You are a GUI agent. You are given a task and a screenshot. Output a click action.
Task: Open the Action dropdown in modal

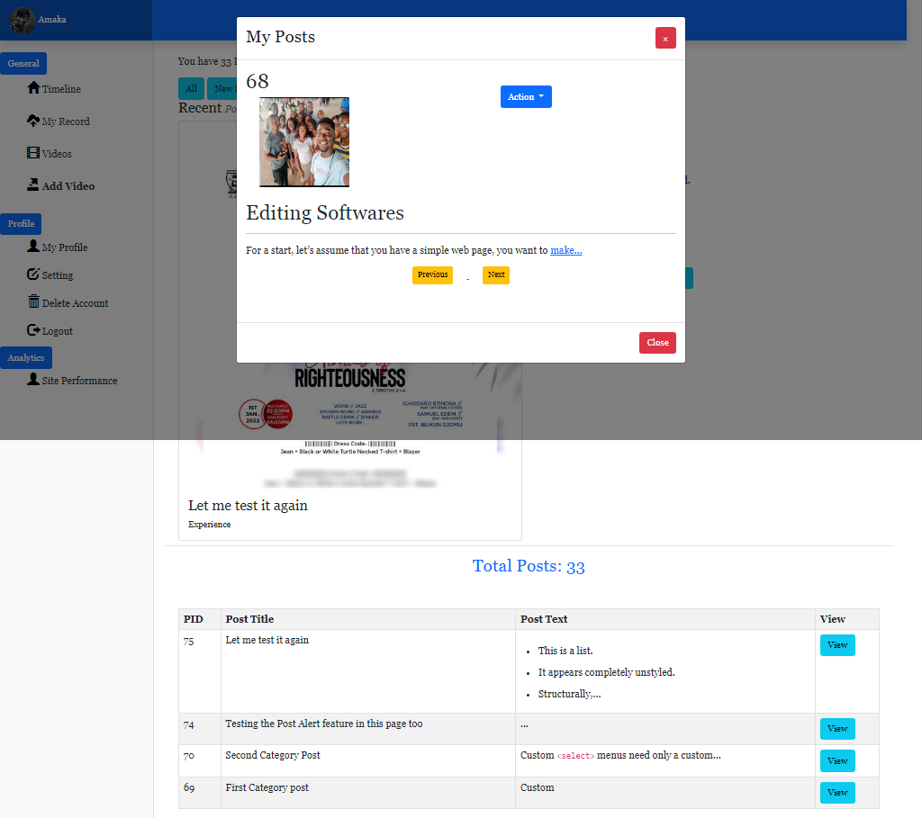[x=526, y=97]
